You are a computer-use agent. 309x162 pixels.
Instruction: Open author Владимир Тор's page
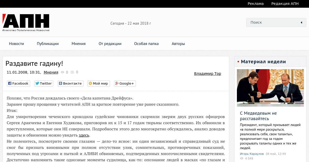point(208,74)
